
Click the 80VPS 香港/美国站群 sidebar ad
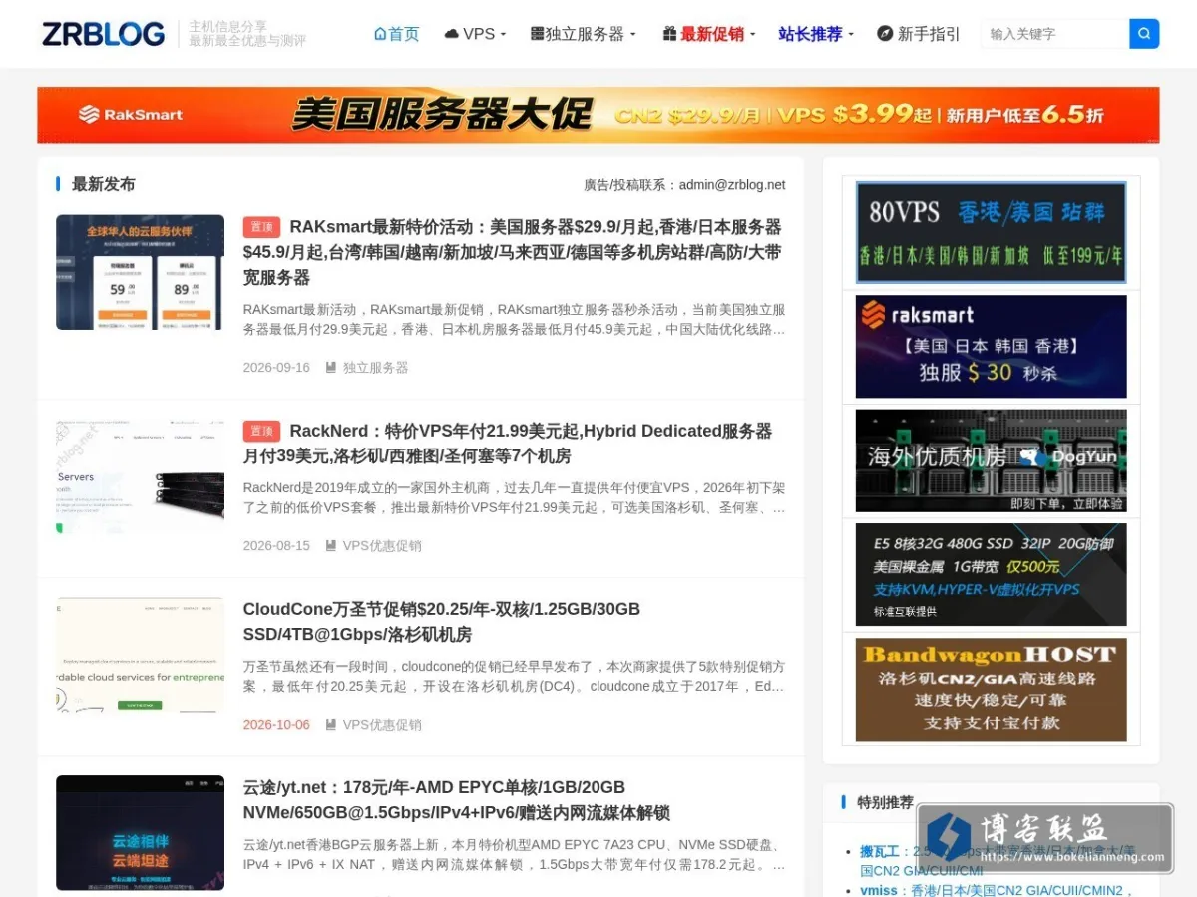(x=992, y=232)
